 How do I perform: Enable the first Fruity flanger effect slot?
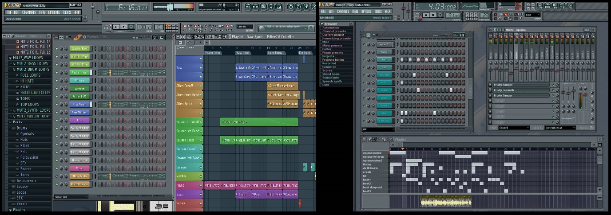pos(553,85)
